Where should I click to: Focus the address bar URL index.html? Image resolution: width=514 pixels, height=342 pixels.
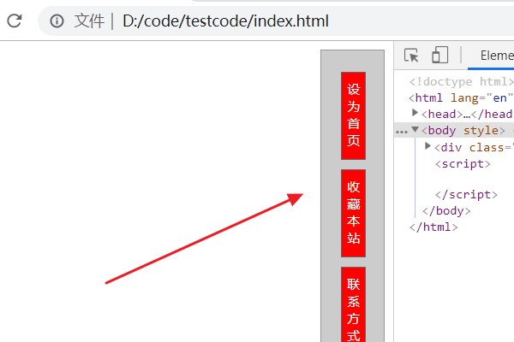coord(225,21)
